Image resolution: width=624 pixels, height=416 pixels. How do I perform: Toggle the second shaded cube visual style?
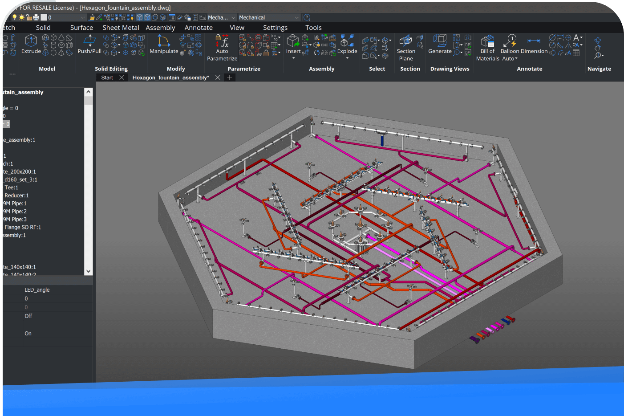(147, 17)
